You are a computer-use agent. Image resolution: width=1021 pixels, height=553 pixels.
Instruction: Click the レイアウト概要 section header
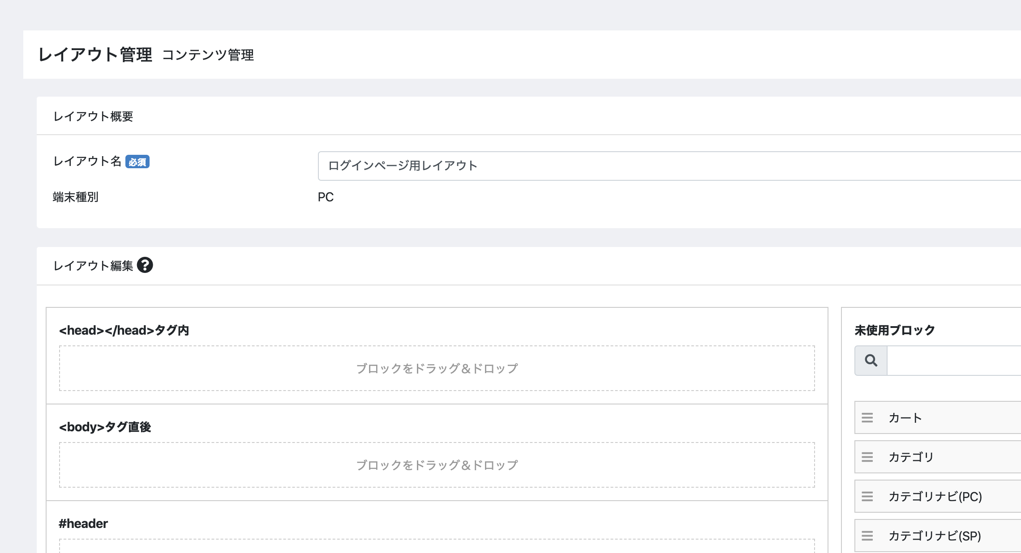(93, 116)
